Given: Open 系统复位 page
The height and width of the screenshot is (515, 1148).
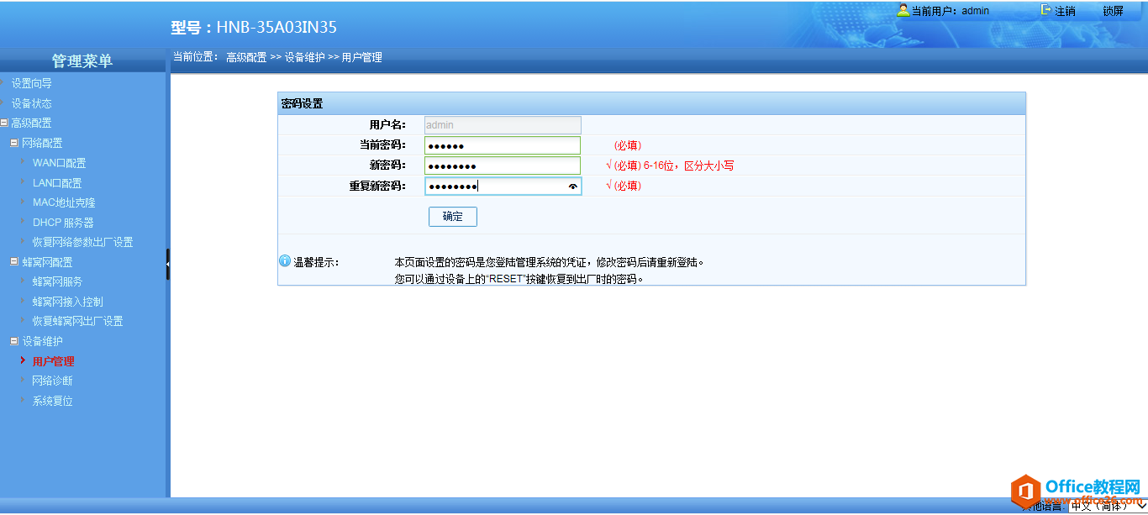Looking at the screenshot, I should coord(52,401).
